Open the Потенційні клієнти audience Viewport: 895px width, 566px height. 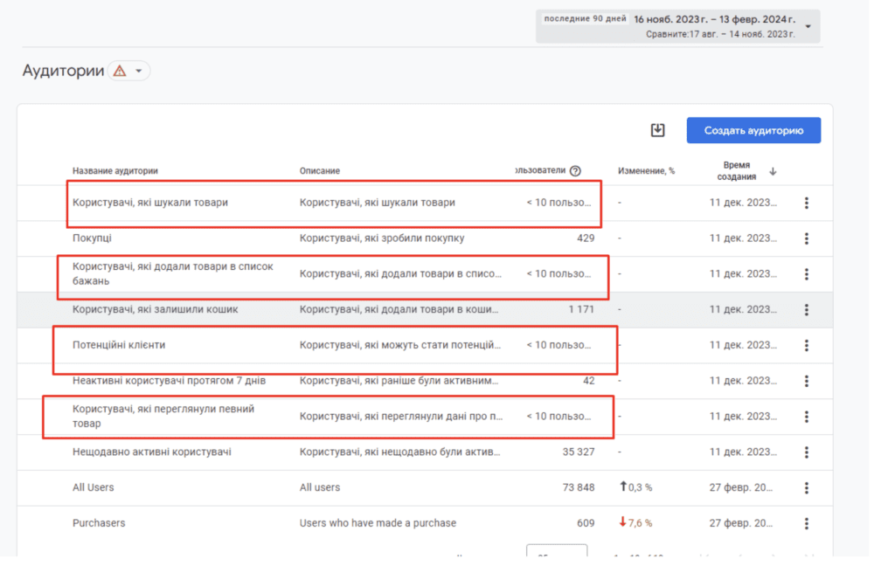(119, 345)
